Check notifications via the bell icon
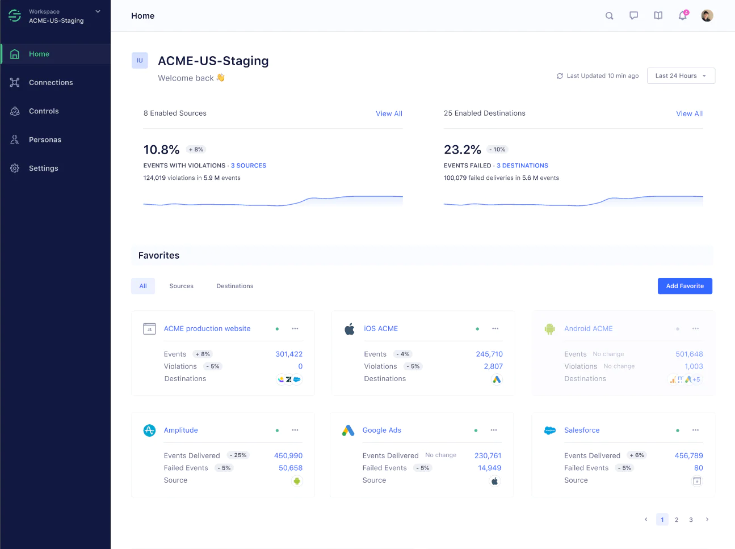 pyautogui.click(x=682, y=15)
